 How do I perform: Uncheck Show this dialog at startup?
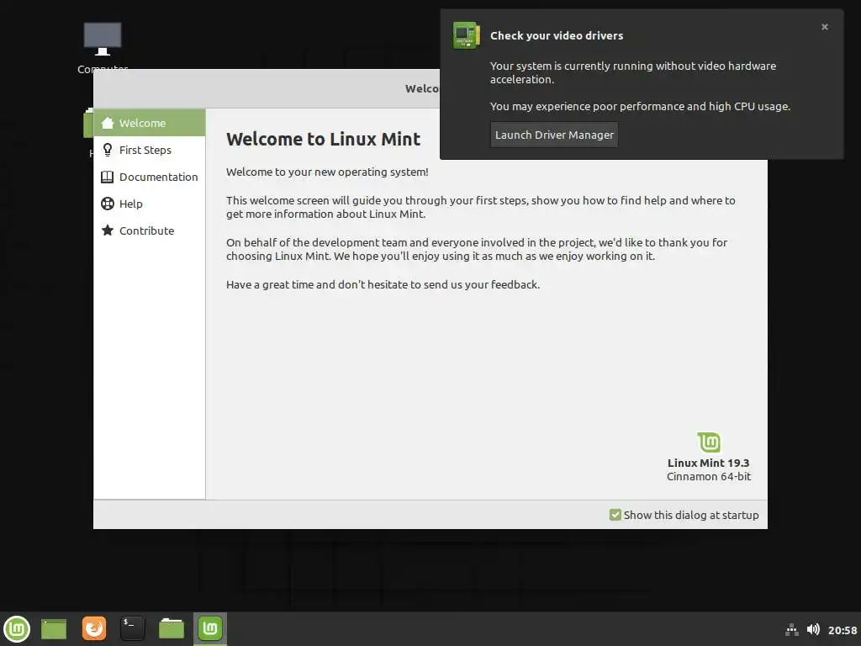[x=615, y=515]
